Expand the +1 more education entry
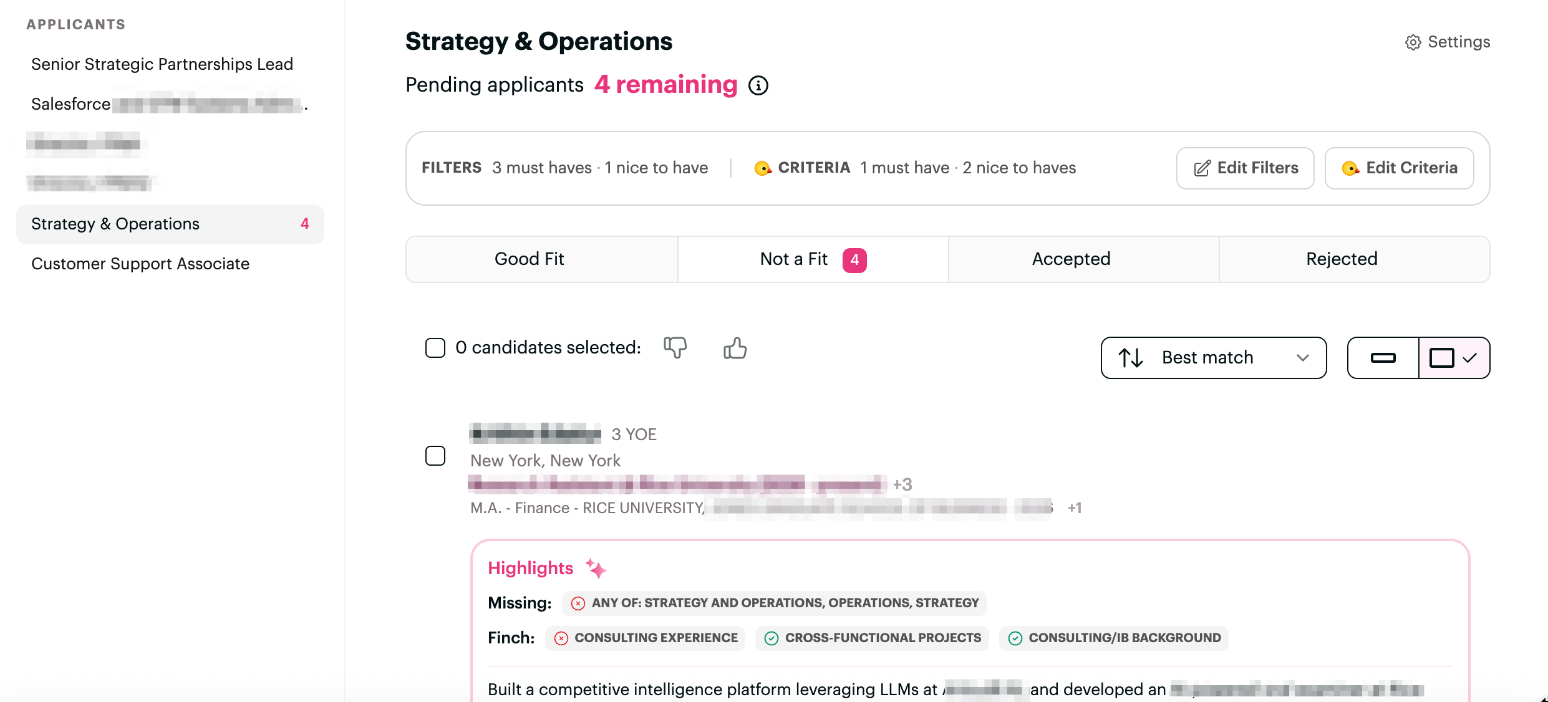 (x=1074, y=508)
